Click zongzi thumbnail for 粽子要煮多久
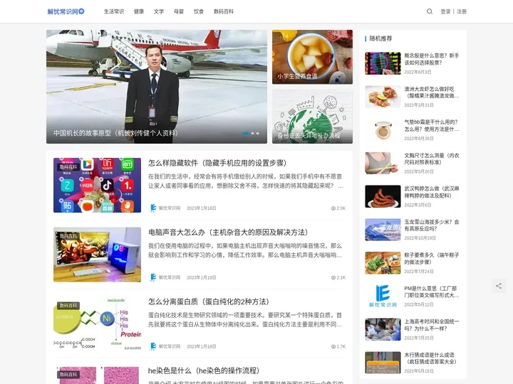 click(x=383, y=263)
